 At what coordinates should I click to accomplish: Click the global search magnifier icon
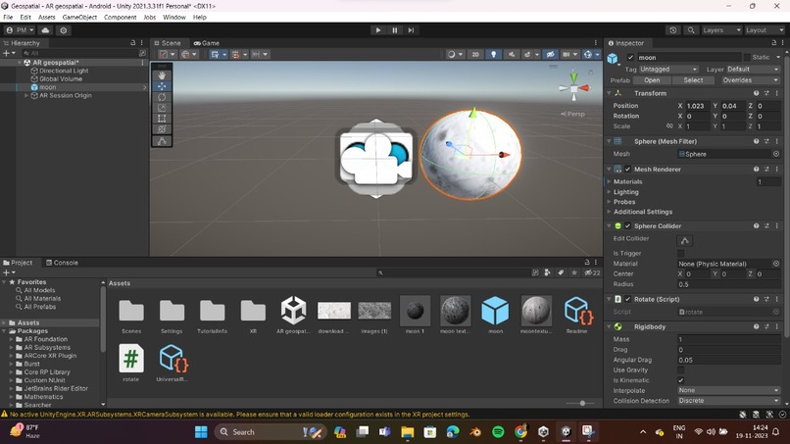(x=691, y=30)
